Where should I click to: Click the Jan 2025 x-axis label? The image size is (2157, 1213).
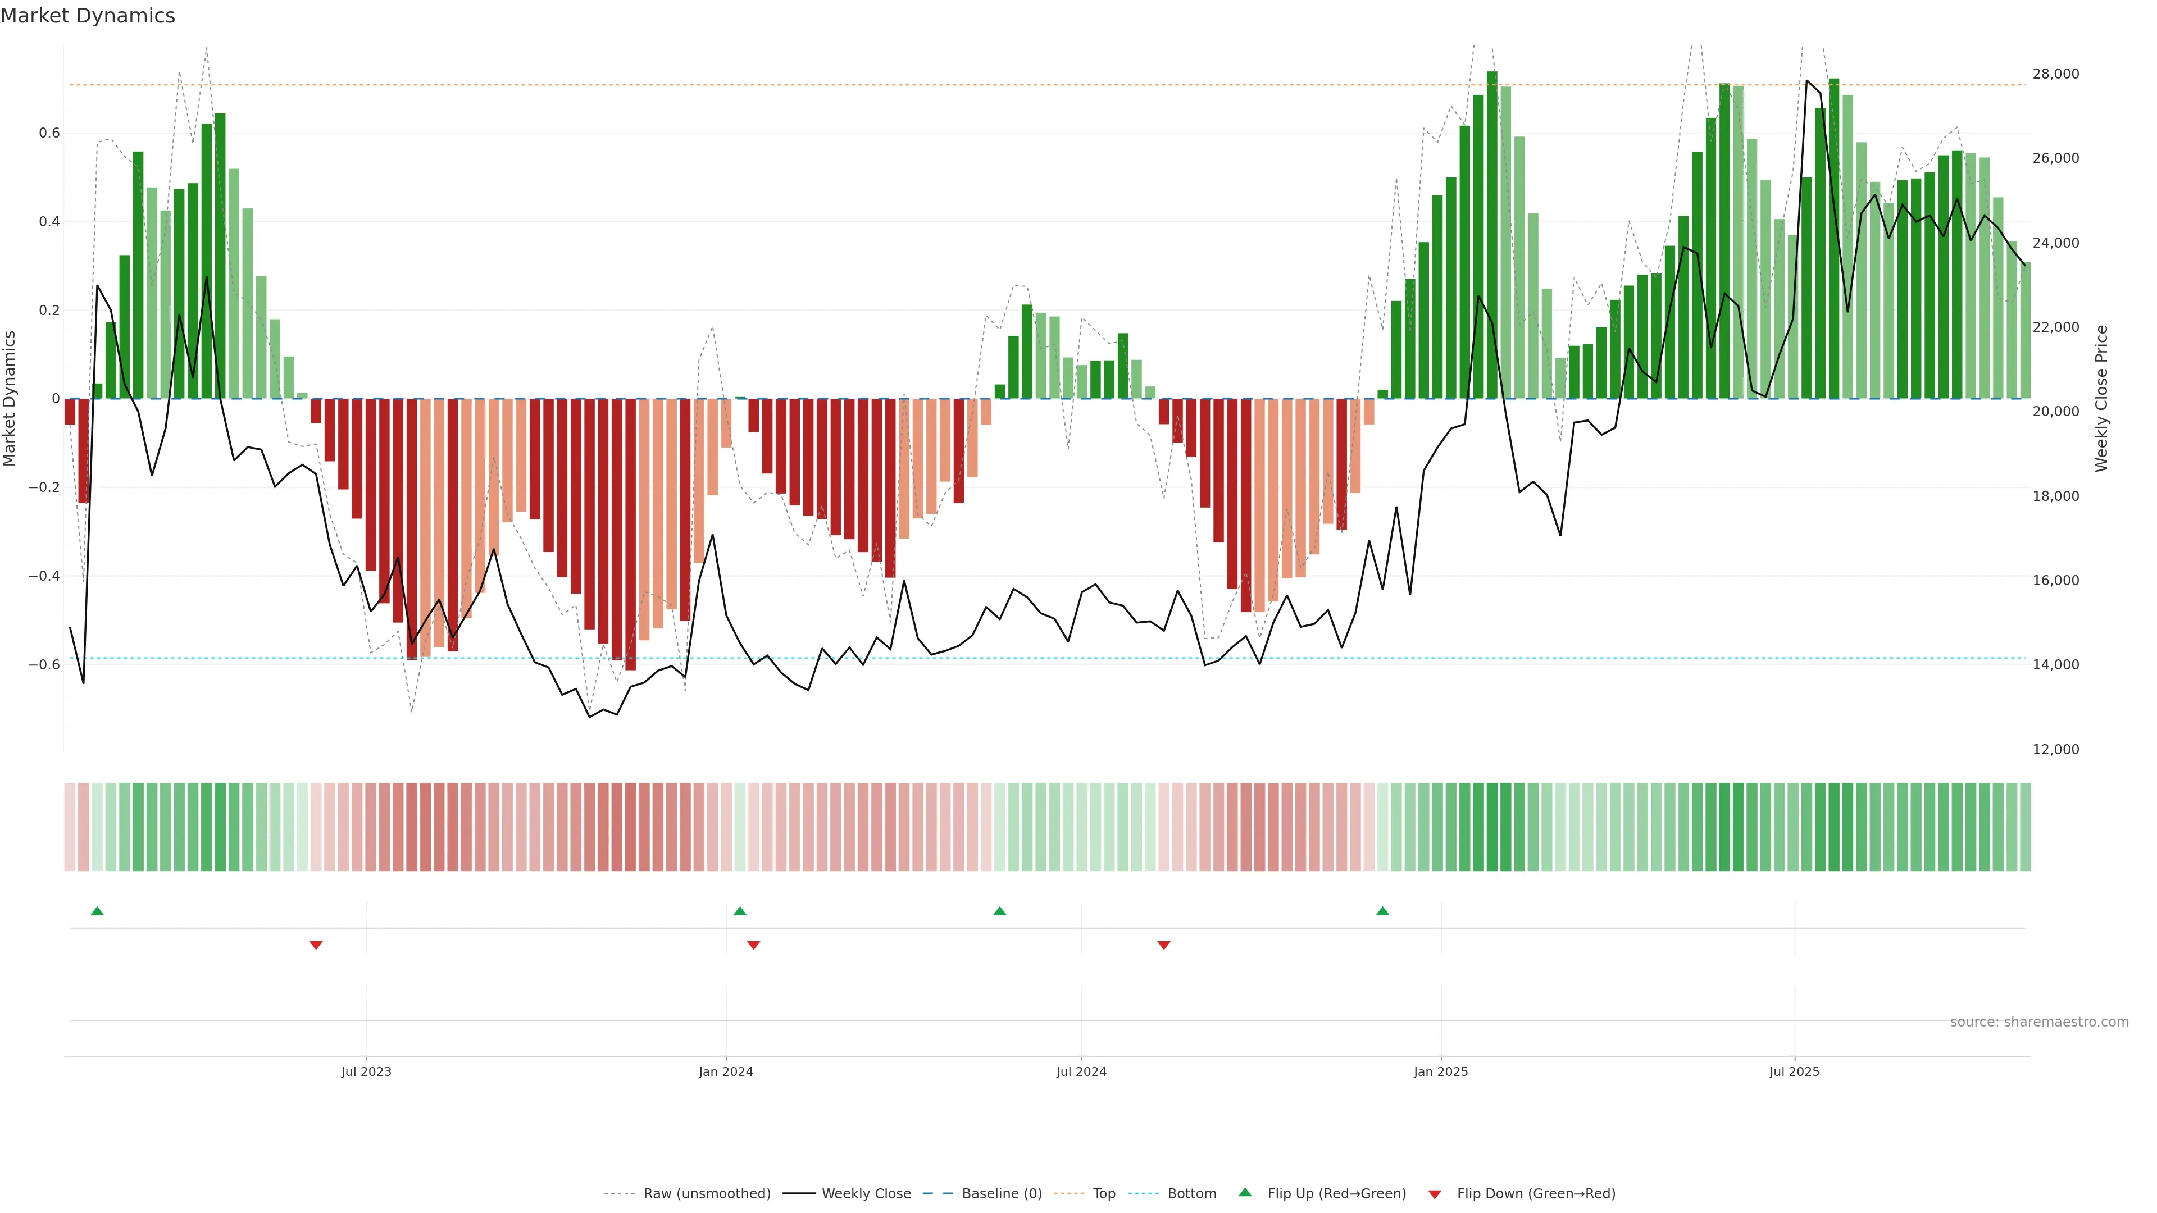tap(1440, 1071)
